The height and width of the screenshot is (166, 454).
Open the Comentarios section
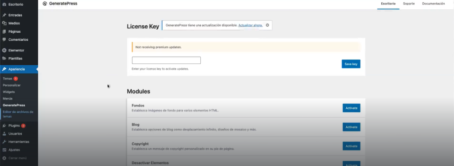[19, 40]
